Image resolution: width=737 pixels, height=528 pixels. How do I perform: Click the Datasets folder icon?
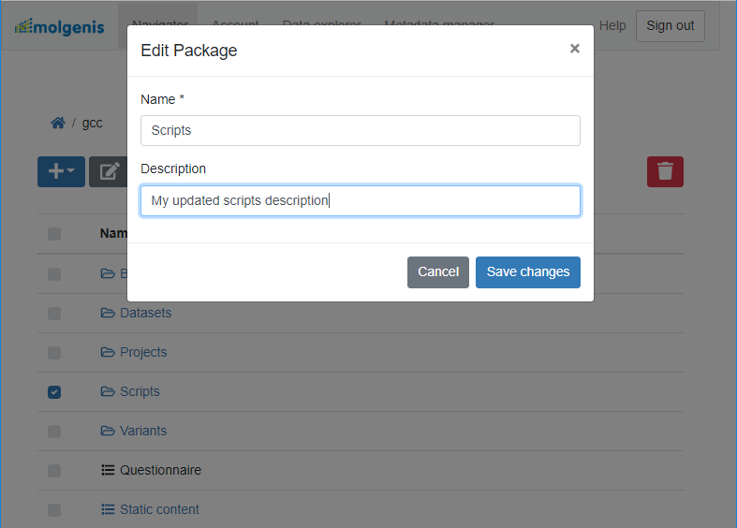tap(108, 313)
